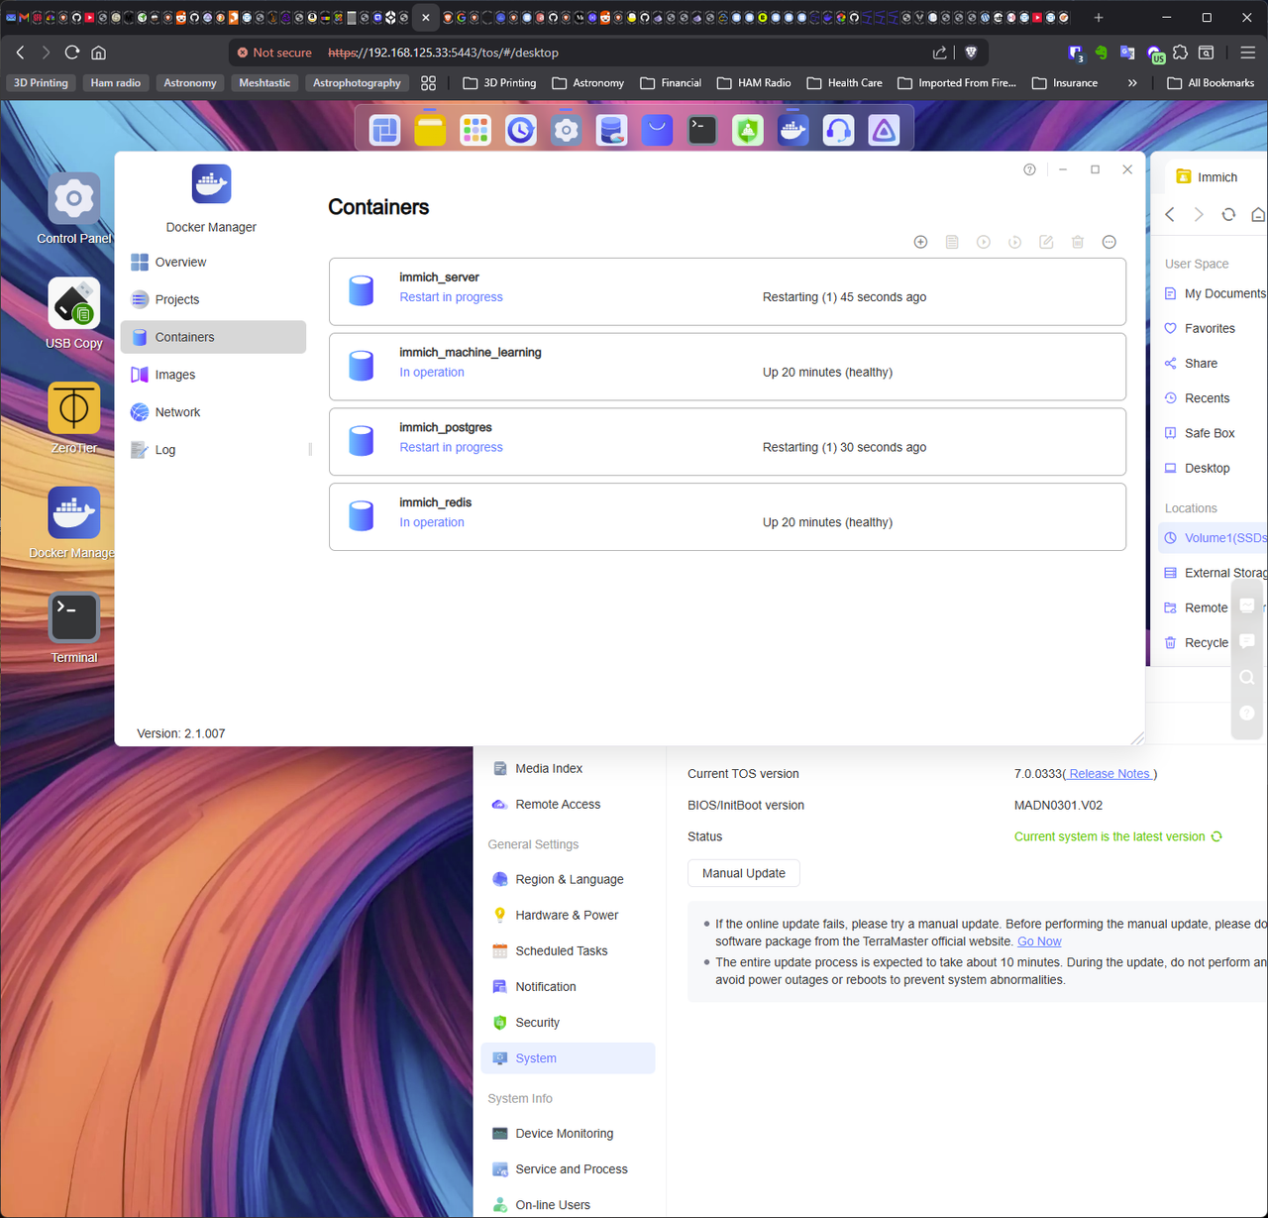Open Device Monitoring in Control Panel
The height and width of the screenshot is (1218, 1268).
[567, 1134]
